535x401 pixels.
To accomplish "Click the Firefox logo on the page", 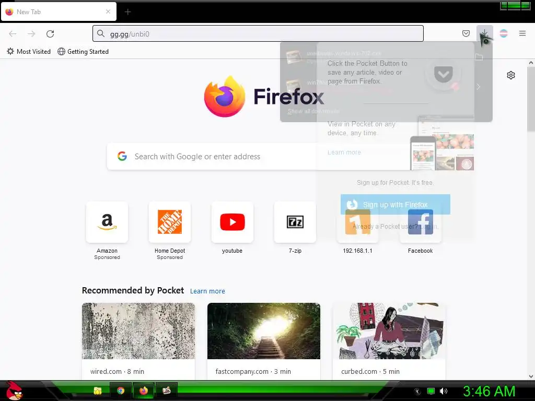I will point(225,97).
